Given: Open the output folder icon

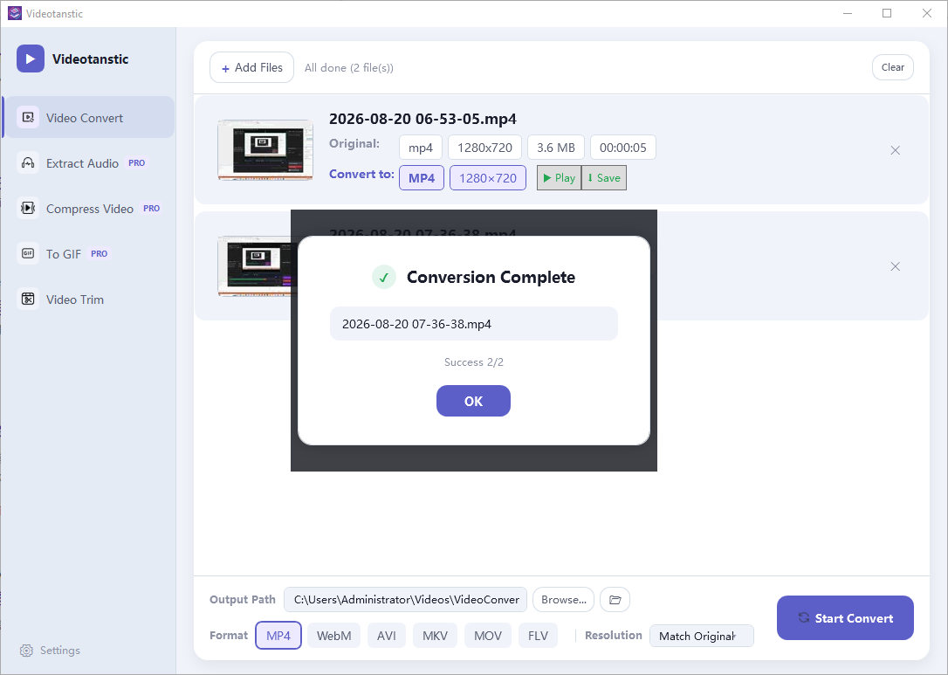Looking at the screenshot, I should click(615, 599).
